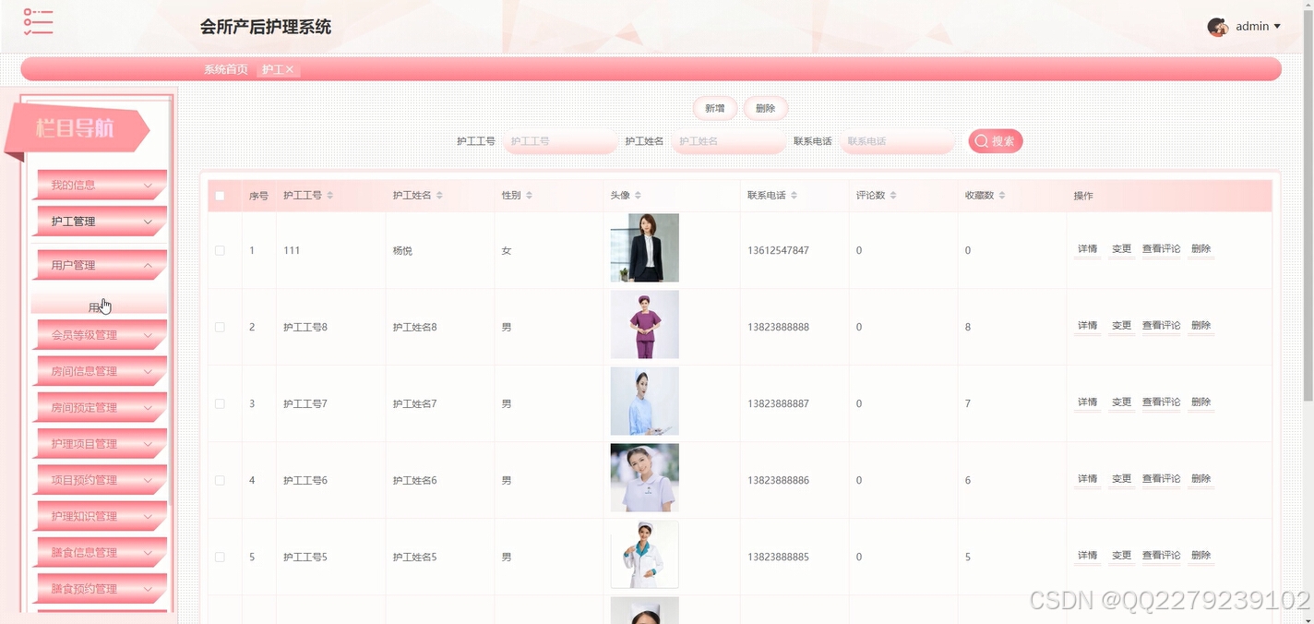Click the checklist logo icon top-left
This screenshot has height=624, width=1314.
click(37, 20)
